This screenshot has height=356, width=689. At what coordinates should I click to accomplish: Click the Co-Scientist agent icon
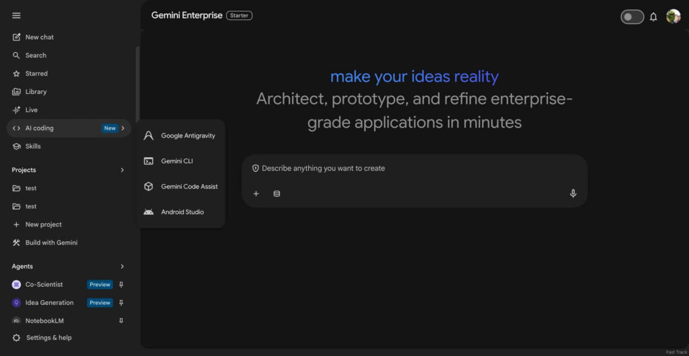pyautogui.click(x=16, y=285)
